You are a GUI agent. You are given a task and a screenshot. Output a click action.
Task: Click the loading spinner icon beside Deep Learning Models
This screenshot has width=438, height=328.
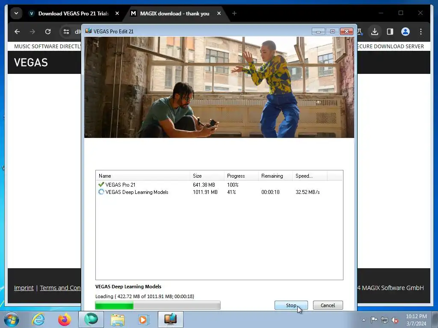101,192
